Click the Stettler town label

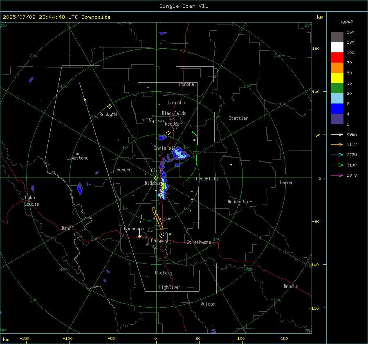(238, 118)
